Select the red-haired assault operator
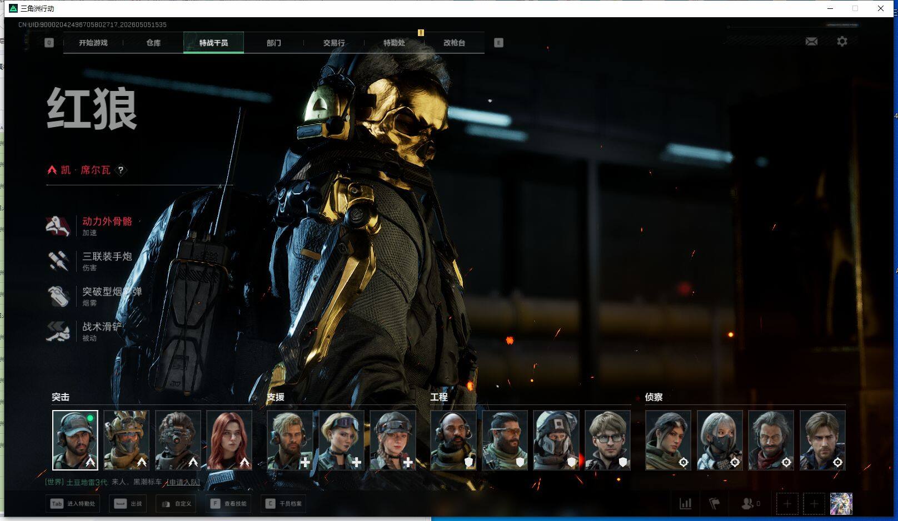This screenshot has height=521, width=898. tap(229, 440)
